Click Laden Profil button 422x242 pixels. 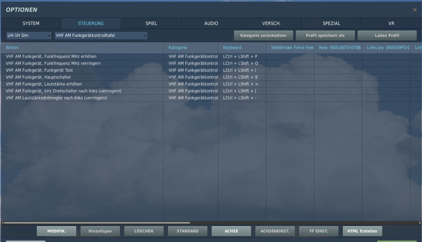387,35
